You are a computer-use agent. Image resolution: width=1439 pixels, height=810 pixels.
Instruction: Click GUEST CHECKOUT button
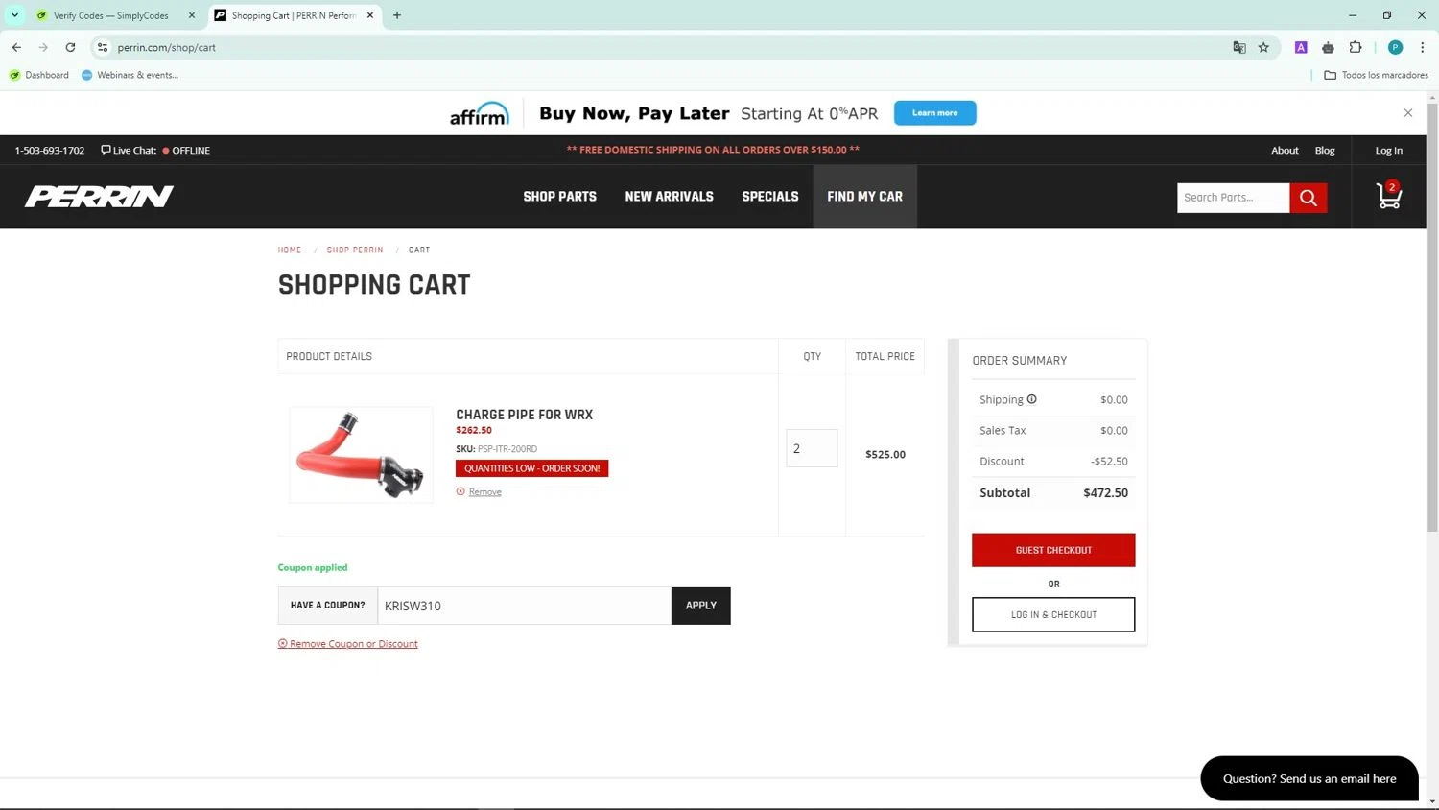[x=1053, y=550]
